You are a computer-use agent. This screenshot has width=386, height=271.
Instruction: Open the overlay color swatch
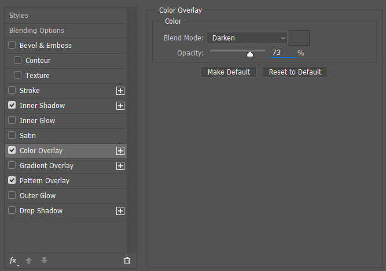[x=299, y=38]
